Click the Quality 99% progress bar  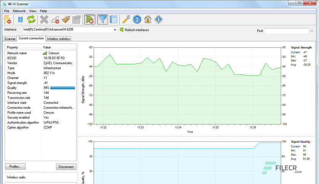63,88
